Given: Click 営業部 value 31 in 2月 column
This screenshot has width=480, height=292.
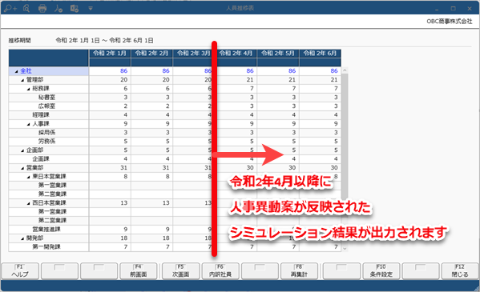Looking at the screenshot, I should tap(166, 168).
